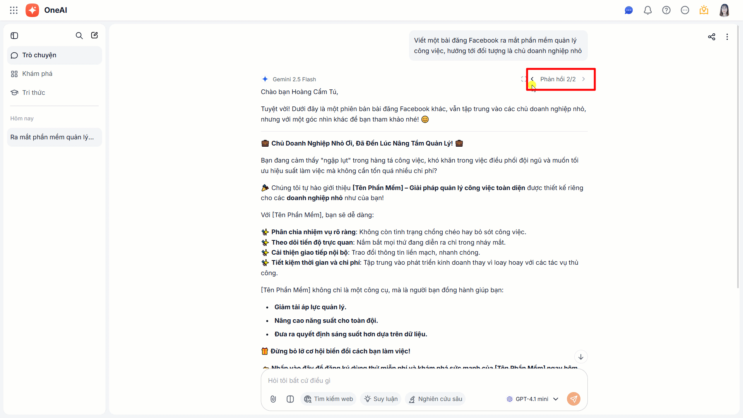Toggle Tìm kiếm web option
The height and width of the screenshot is (418, 743).
pos(329,399)
